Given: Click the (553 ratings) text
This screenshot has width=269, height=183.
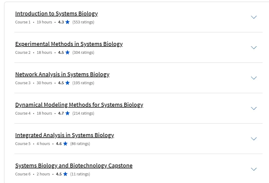Looking at the screenshot, I should click(83, 22).
